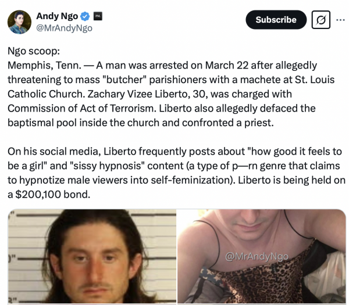
Task: Click the "$200,100 bond" text
Action: (52, 195)
